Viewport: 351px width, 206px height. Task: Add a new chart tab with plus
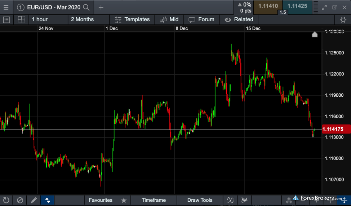101,7
